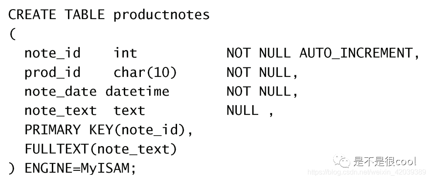
Task: Click the blog.csdn.net watermark URL
Action: tap(366, 172)
